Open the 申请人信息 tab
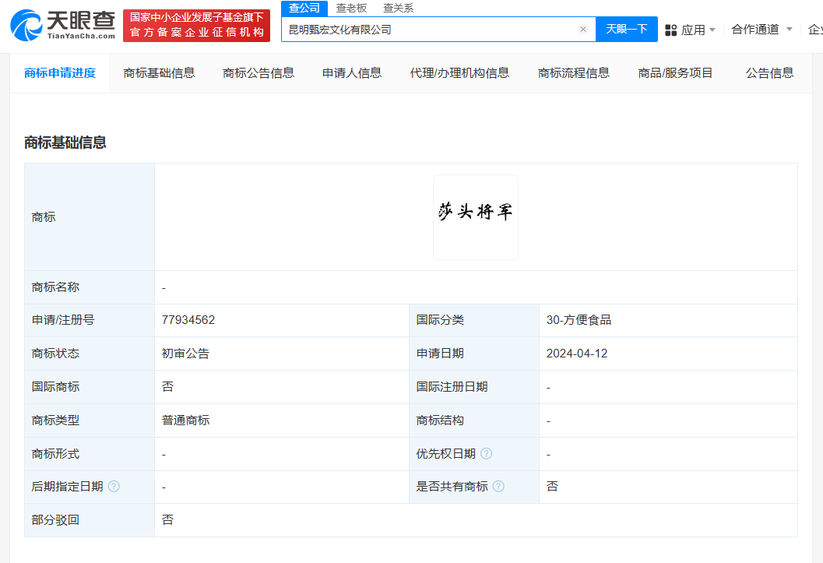The image size is (823, 563). point(350,72)
